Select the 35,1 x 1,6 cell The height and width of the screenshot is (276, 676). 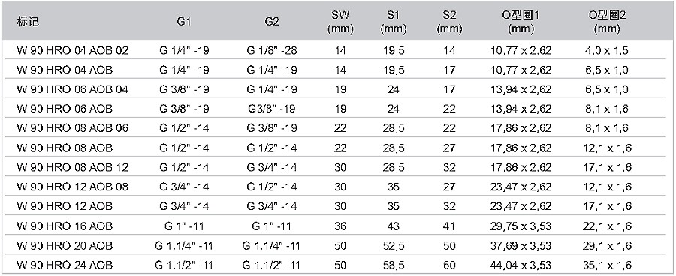click(607, 265)
